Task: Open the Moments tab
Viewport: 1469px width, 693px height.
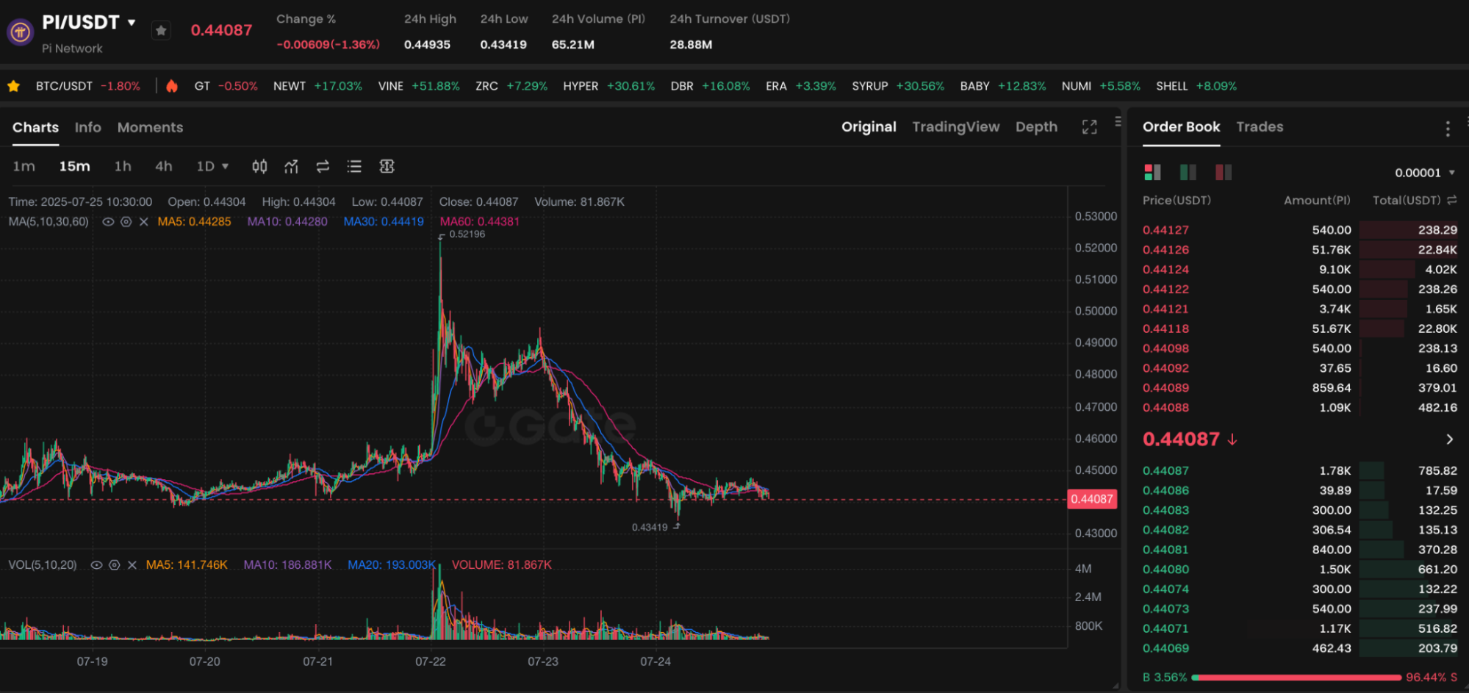Action: (x=150, y=127)
